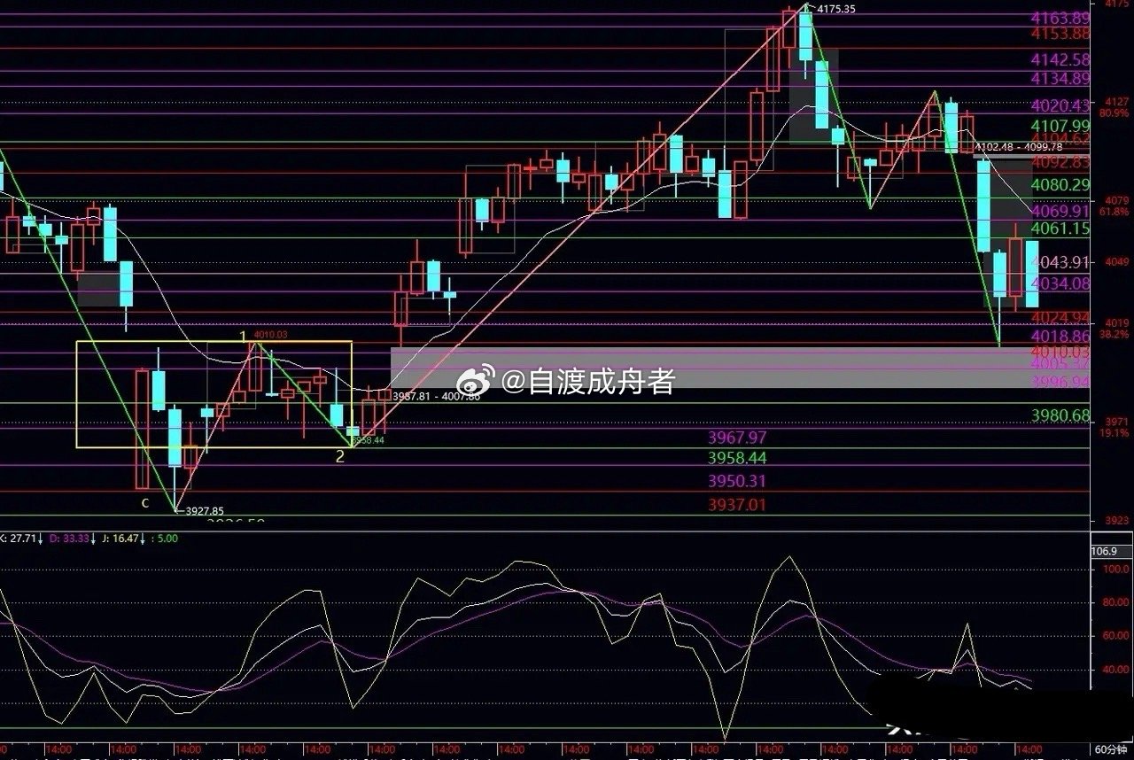This screenshot has width=1134, height=760.
Task: Select the 60分钟 timeframe label
Action: coord(1112,749)
